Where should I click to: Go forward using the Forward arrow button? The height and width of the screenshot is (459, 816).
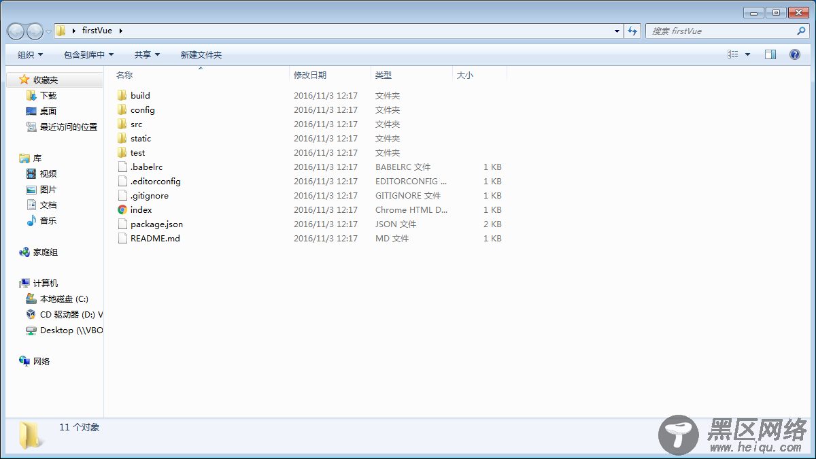tap(35, 31)
